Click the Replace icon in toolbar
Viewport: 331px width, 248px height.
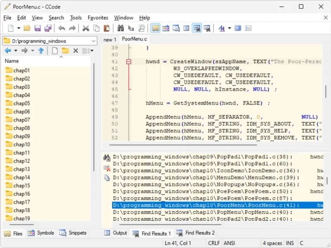131,28
